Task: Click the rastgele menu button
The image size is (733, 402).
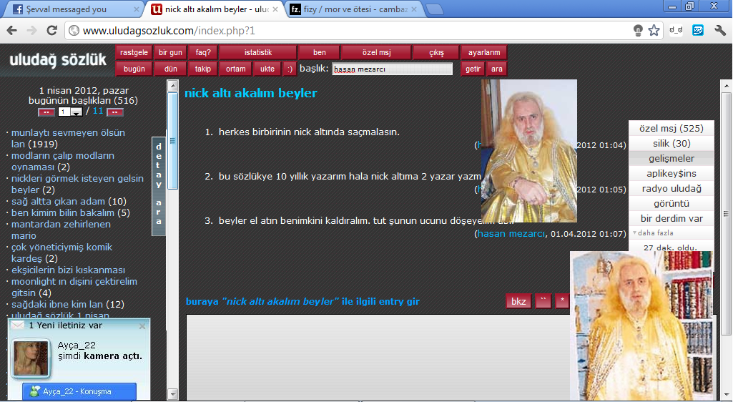Action: click(134, 52)
